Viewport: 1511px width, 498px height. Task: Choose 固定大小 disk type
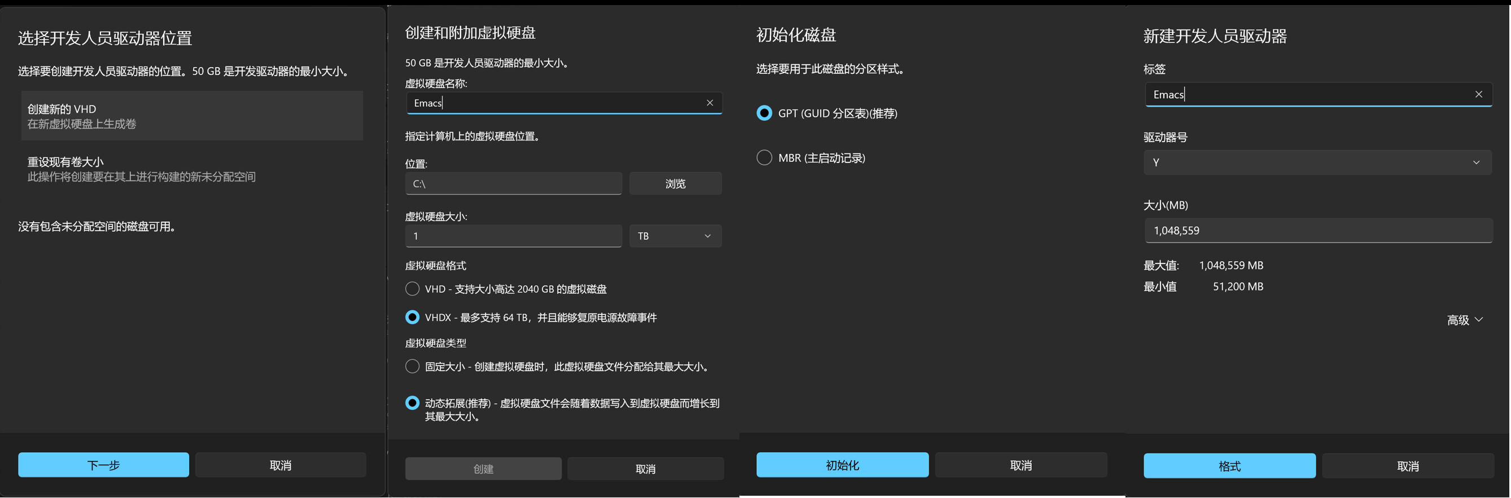(413, 367)
